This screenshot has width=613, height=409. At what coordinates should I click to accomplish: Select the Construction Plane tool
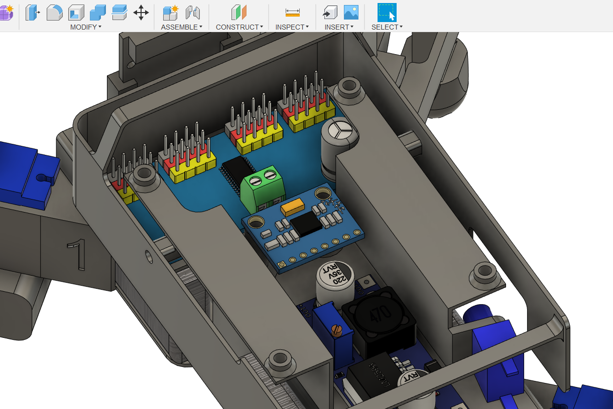click(x=238, y=13)
